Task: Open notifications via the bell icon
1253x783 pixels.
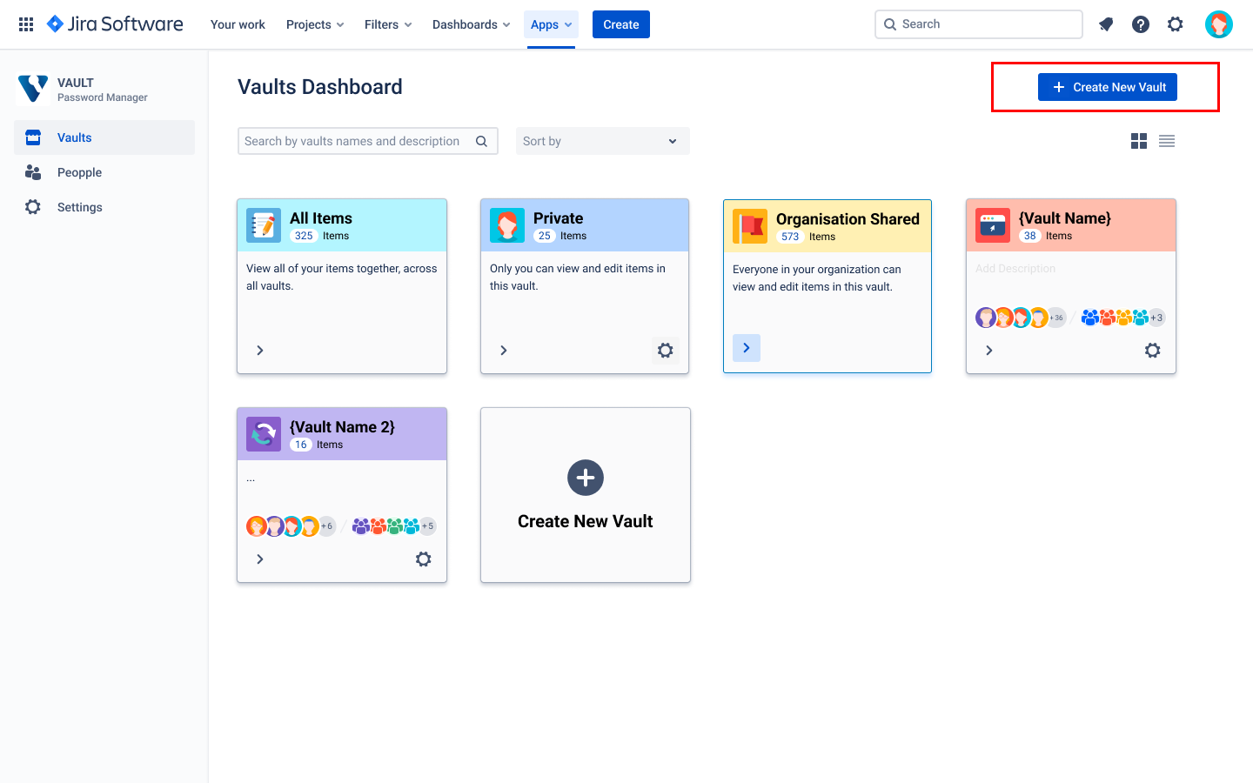Action: (x=1105, y=23)
